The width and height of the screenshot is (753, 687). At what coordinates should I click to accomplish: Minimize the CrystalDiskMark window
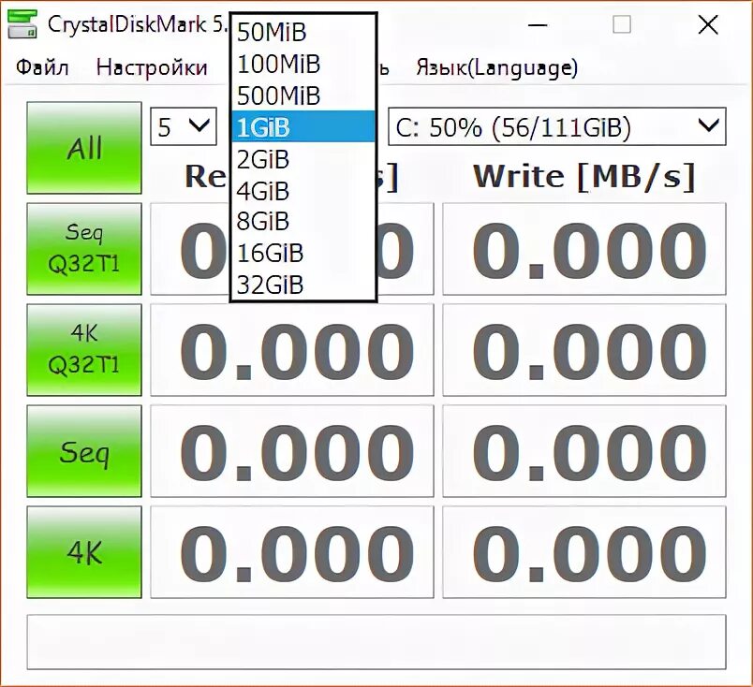point(538,25)
